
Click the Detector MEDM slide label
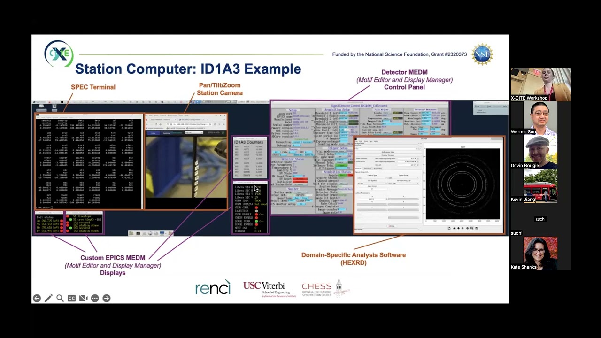coord(404,79)
